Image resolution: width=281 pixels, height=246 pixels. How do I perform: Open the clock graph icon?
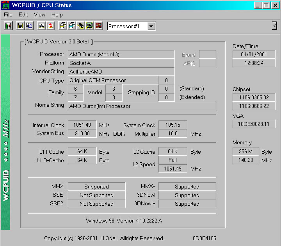tap(41, 26)
